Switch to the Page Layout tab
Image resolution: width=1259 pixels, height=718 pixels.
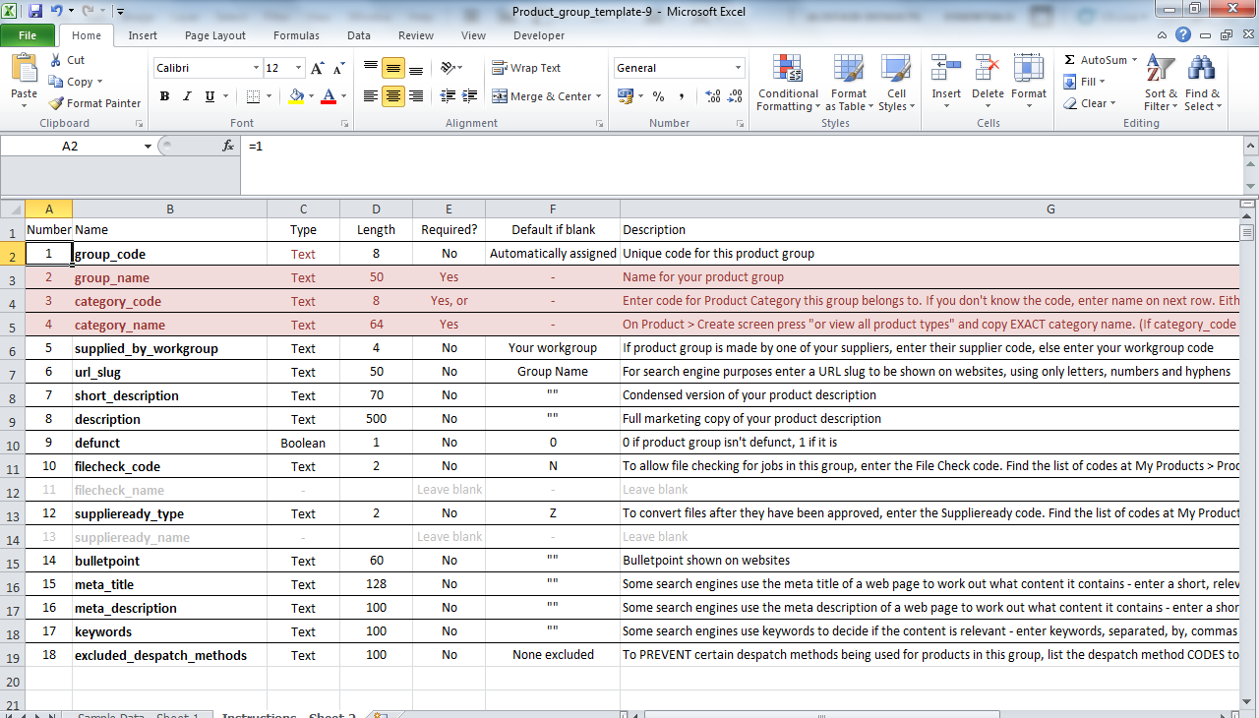tap(215, 35)
